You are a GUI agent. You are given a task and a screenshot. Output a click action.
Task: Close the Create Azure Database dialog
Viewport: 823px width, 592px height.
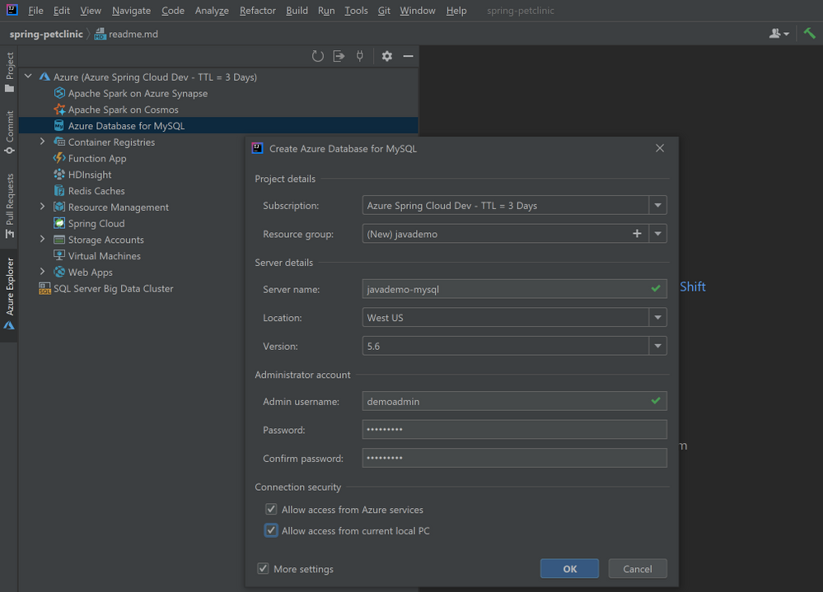[660, 148]
